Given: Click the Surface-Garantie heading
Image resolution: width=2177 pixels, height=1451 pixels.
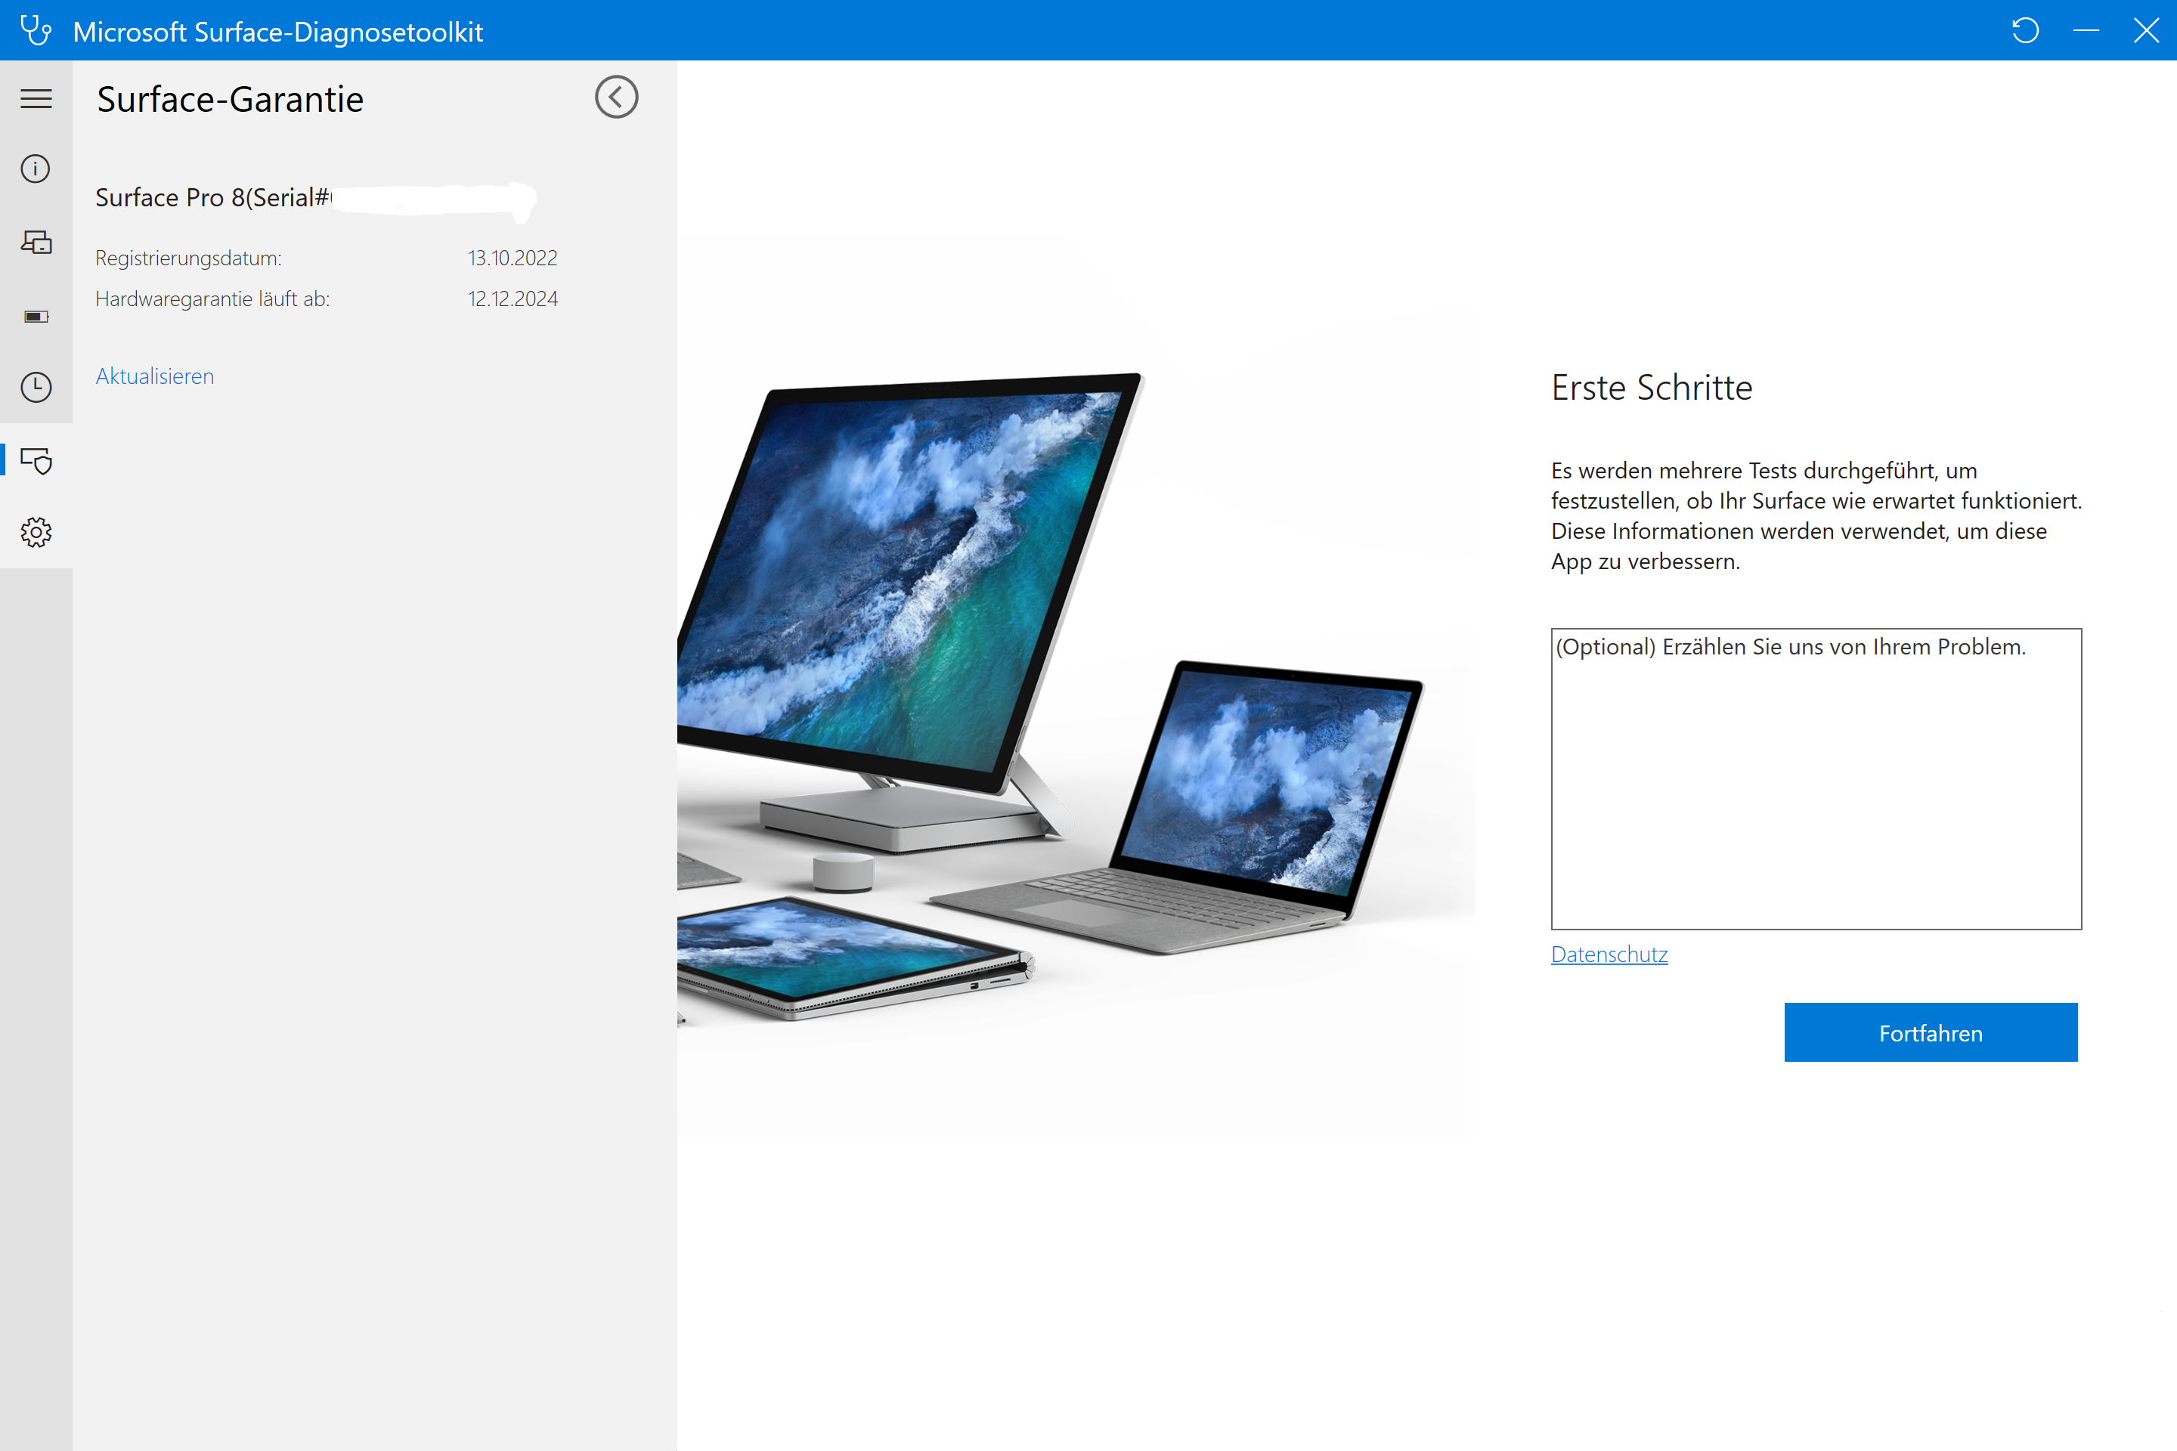Looking at the screenshot, I should click(x=231, y=99).
